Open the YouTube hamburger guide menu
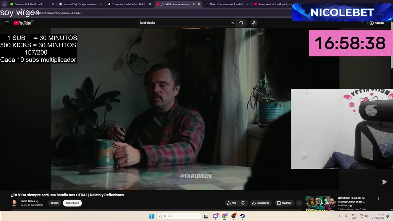393x221 pixels. coord(7,23)
